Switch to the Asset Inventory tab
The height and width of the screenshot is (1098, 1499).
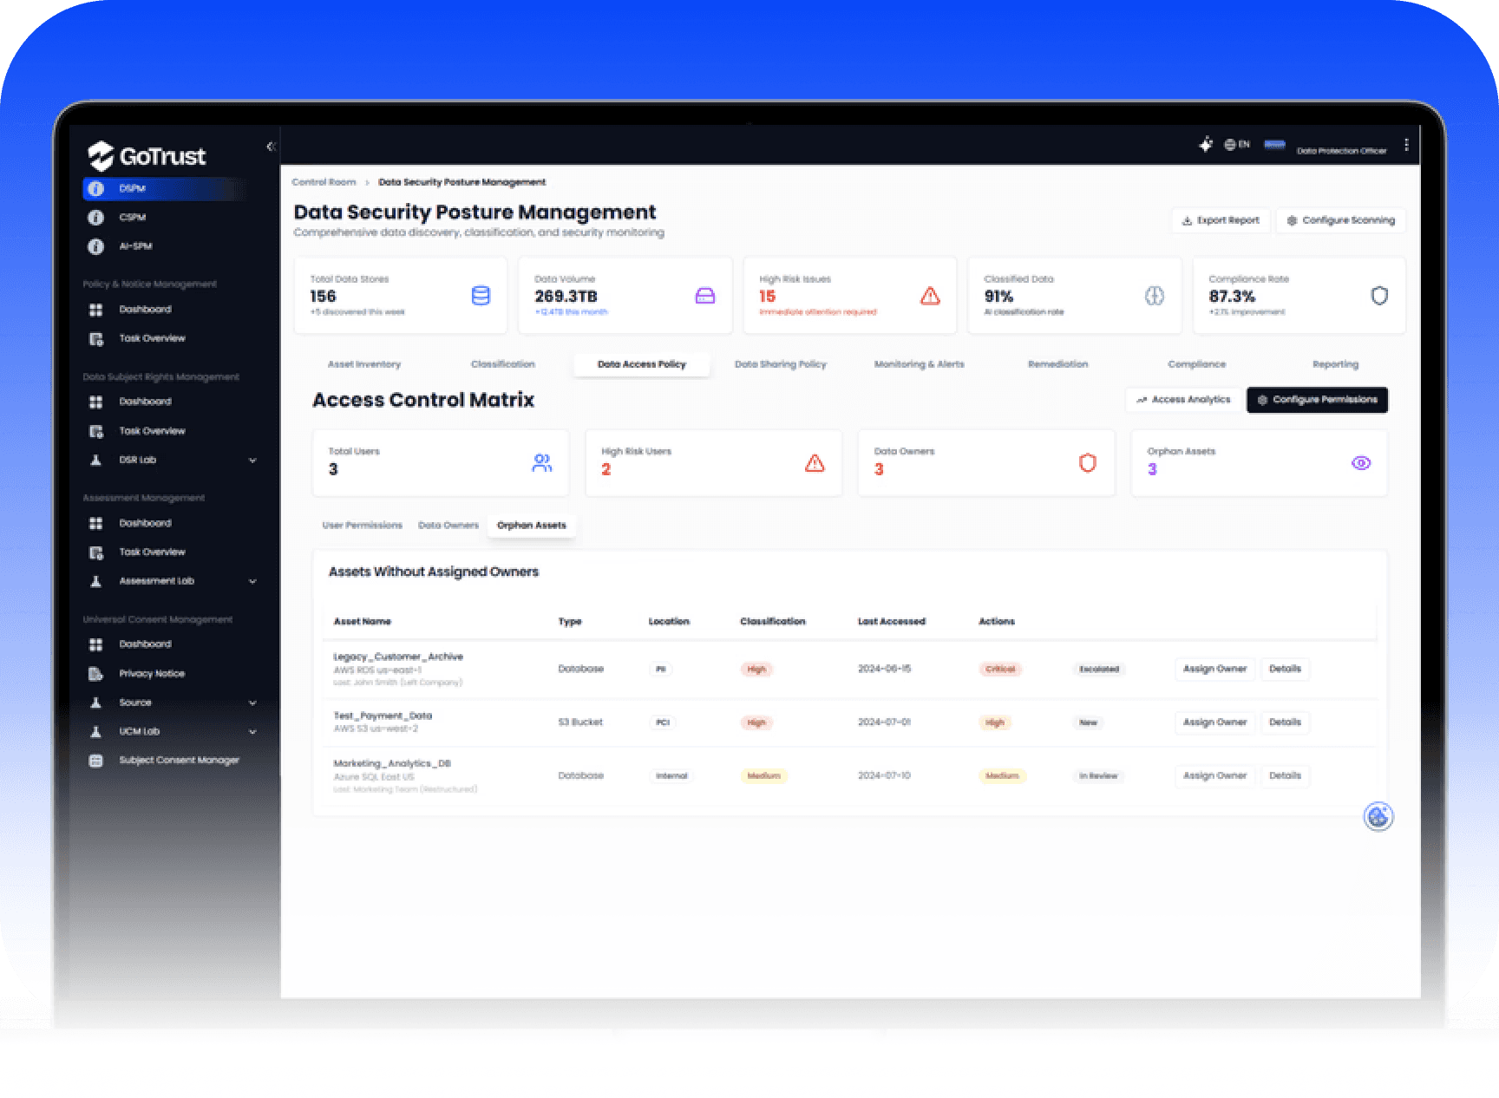pyautogui.click(x=364, y=364)
